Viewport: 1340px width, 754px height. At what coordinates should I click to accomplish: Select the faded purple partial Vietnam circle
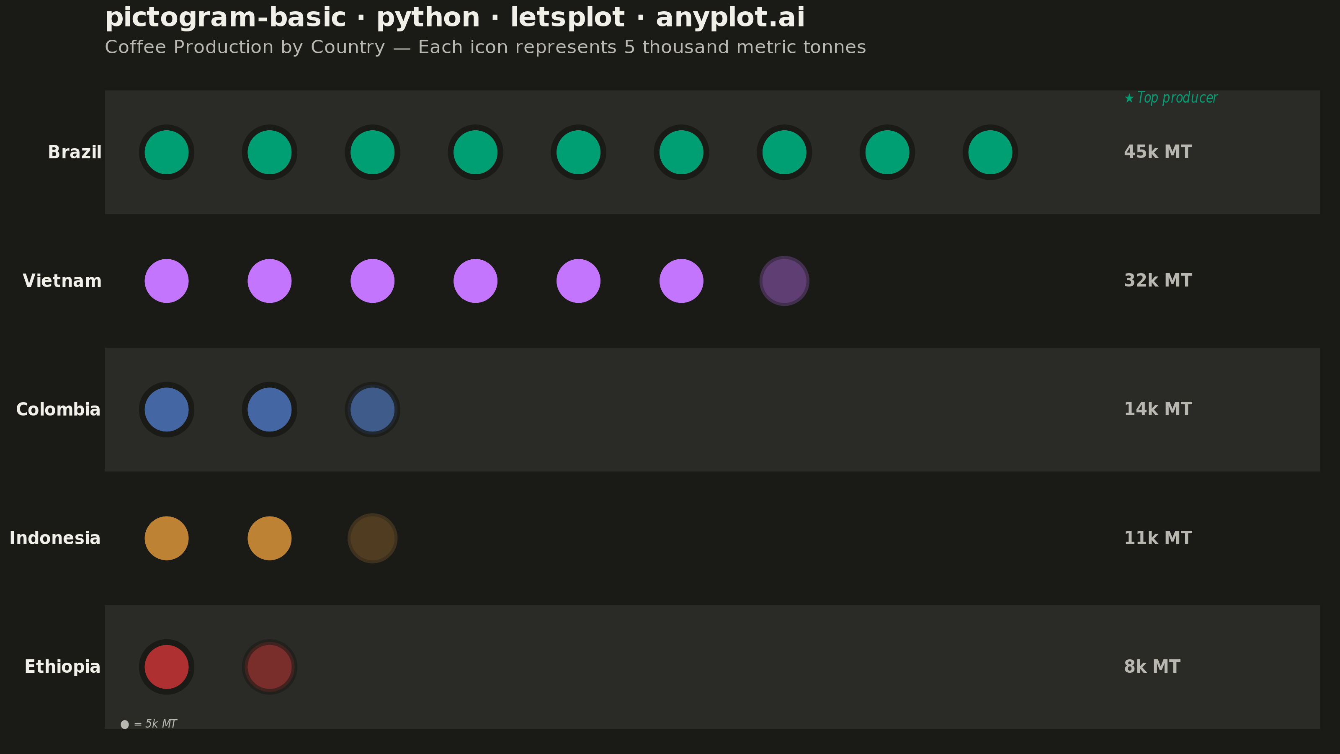click(x=784, y=281)
